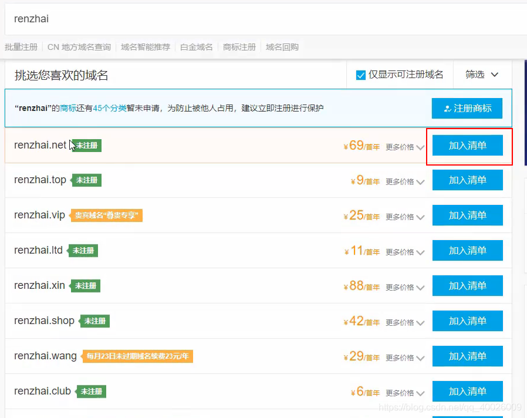Add renzhai.wang to the list
Viewport: 527px width, 418px height.
tap(468, 356)
